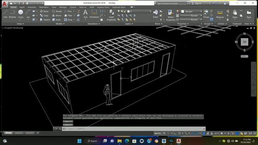Image resolution: width=258 pixels, height=145 pixels.
Task: Click the TOP face of ViewCube
Action: point(245,42)
